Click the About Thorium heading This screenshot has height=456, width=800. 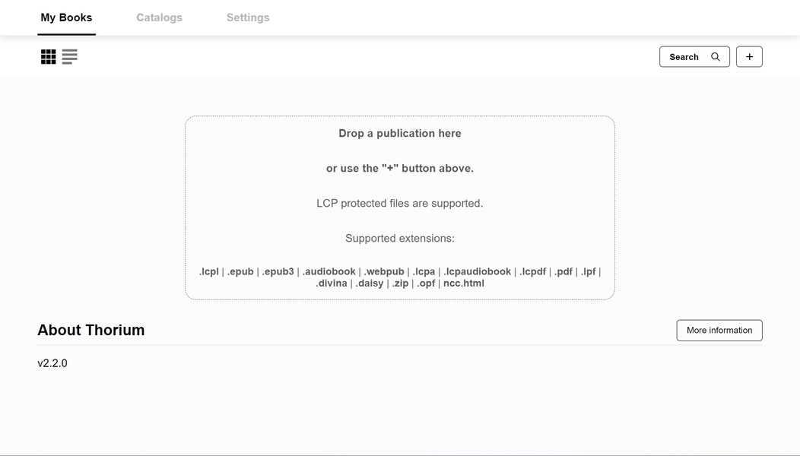[90, 330]
